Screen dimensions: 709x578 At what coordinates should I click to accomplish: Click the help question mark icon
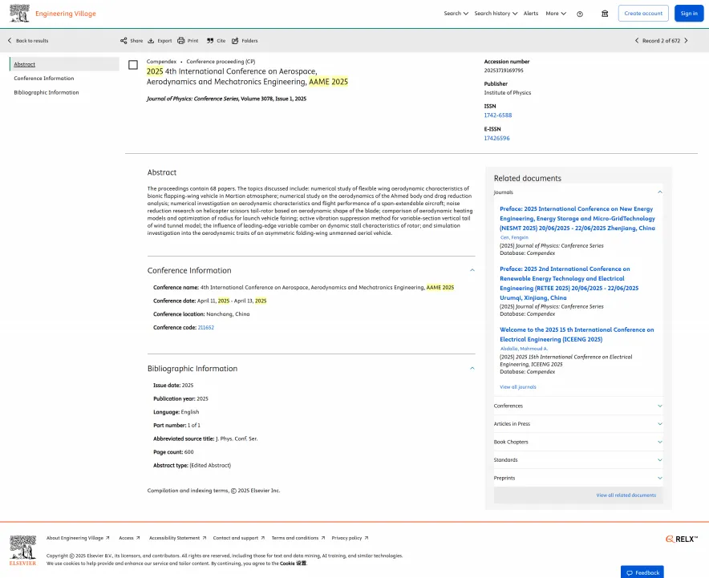click(x=580, y=14)
